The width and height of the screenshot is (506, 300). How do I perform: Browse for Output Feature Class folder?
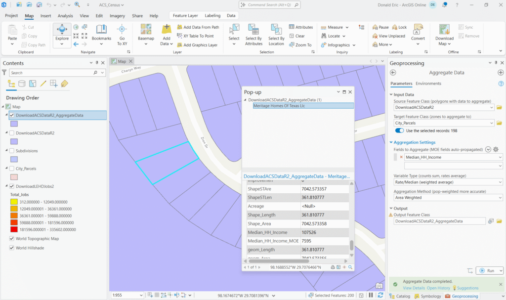click(x=500, y=221)
